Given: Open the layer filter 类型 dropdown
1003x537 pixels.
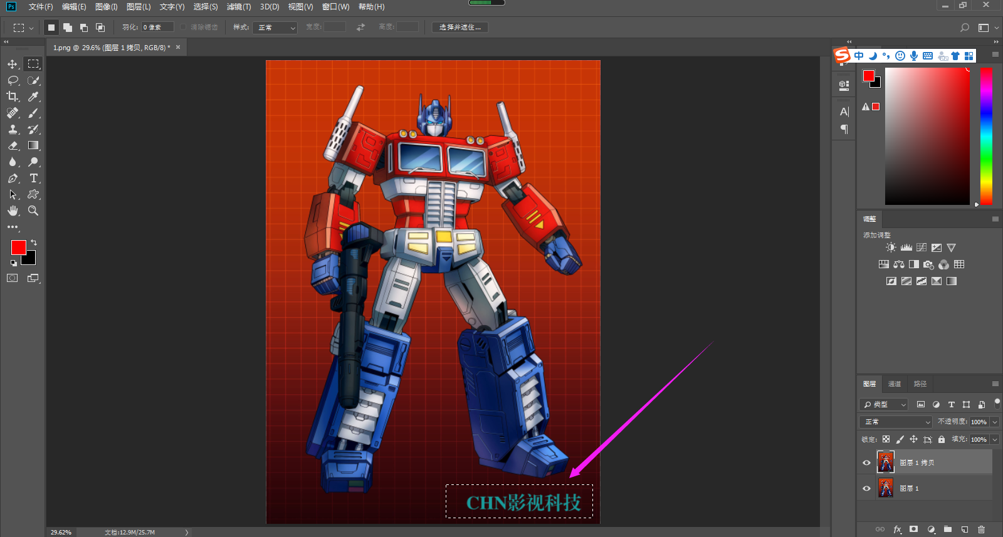Looking at the screenshot, I should click(884, 404).
